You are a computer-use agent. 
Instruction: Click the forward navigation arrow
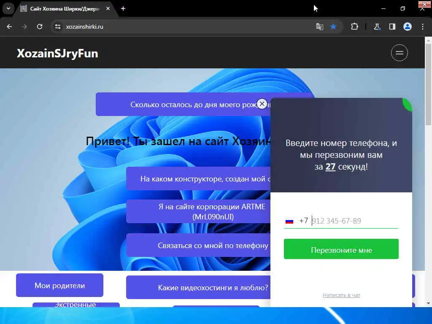(24, 27)
